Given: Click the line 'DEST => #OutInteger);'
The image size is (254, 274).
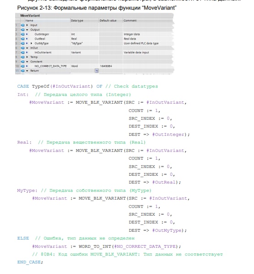Looking at the screenshot, I should tap(159, 134).
